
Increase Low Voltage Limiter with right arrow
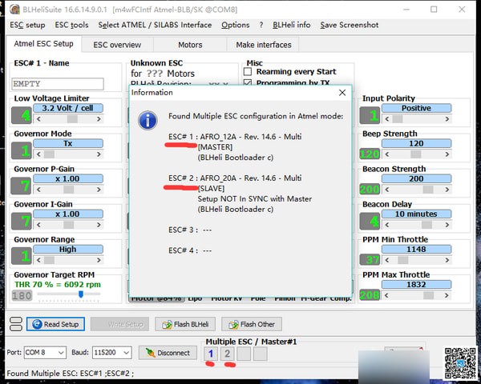(99, 119)
